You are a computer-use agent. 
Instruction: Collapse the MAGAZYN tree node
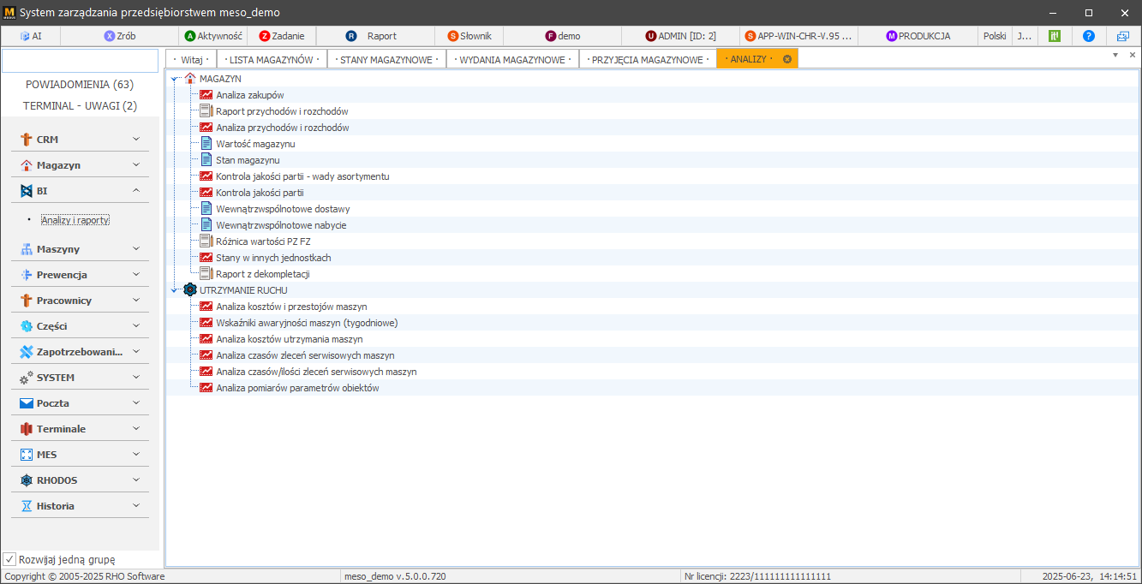(x=174, y=79)
